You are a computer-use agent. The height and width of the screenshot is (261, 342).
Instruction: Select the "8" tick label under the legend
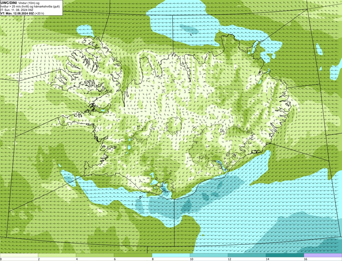(153, 259)
